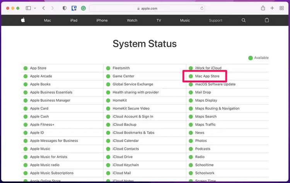
Task: Click the green dot beside Mac App Store
Action: click(191, 76)
